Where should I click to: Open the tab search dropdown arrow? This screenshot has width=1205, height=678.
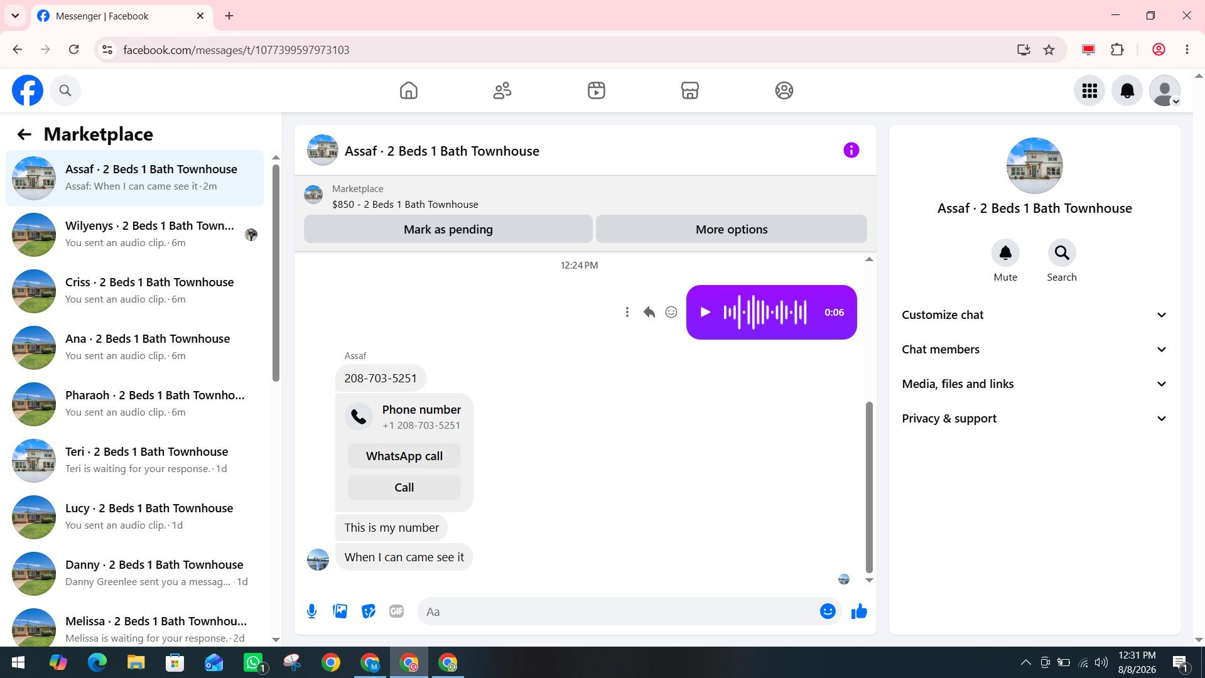[x=15, y=16]
